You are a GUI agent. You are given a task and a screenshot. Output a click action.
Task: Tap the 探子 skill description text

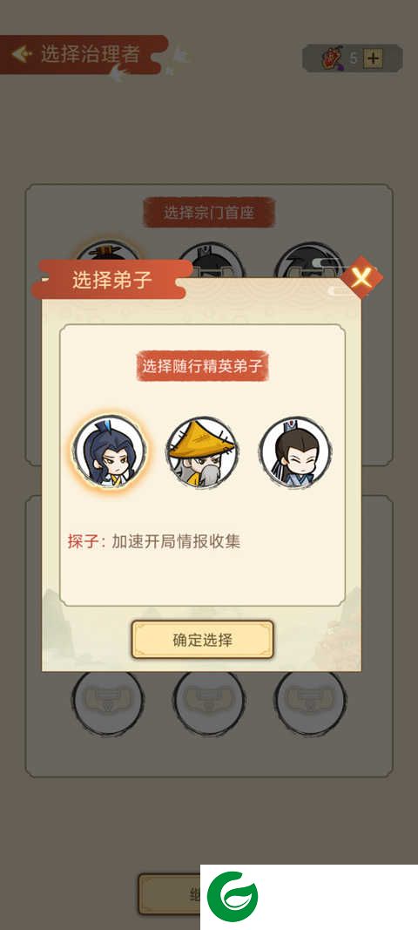click(153, 541)
